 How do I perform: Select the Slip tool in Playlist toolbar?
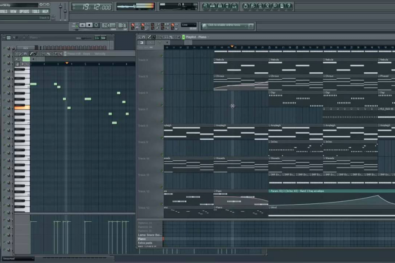point(166,37)
